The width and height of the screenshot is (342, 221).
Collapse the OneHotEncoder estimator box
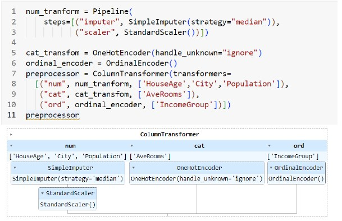(134, 168)
